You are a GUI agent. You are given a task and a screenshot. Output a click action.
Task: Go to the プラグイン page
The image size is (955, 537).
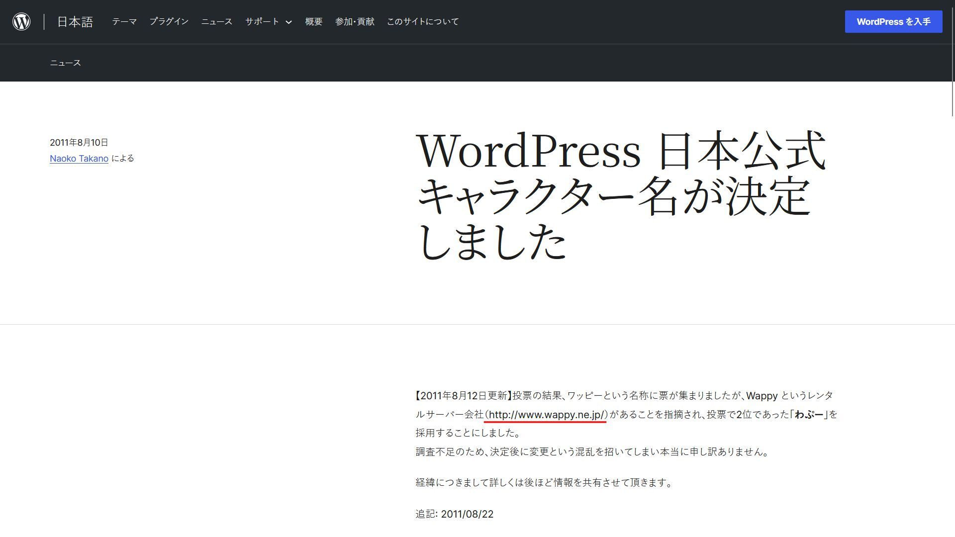[x=169, y=22]
